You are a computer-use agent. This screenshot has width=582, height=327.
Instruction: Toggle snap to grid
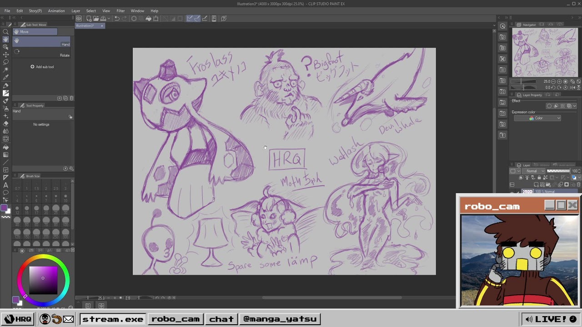pos(205,19)
